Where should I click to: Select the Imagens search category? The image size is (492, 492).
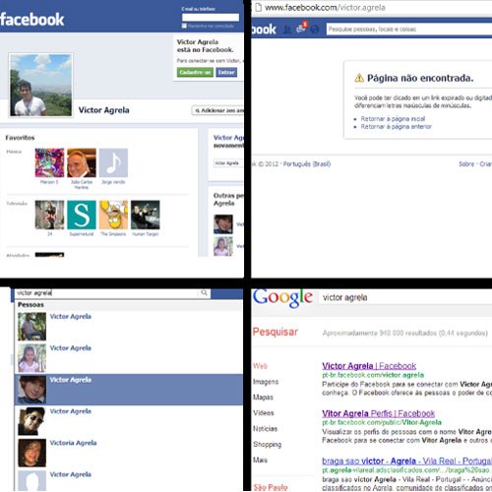266,382
